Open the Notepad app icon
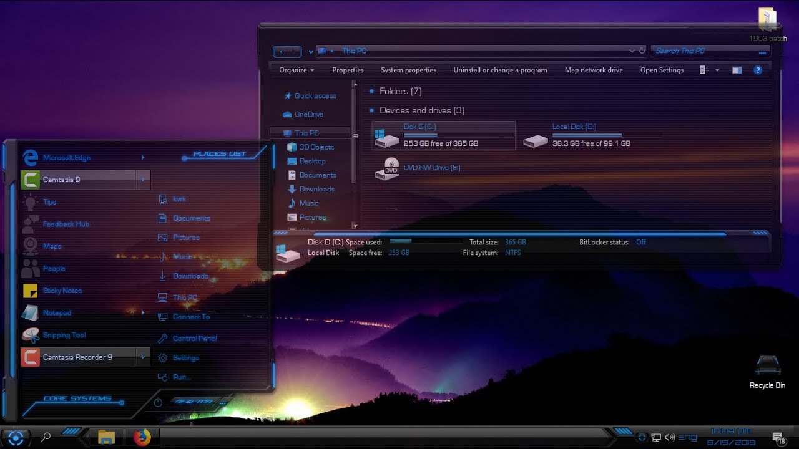The image size is (799, 449). tap(31, 312)
